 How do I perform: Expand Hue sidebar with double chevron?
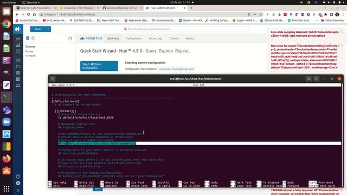(18, 190)
